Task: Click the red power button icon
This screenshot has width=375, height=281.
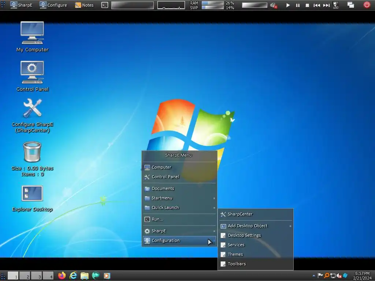Action: coord(367,5)
